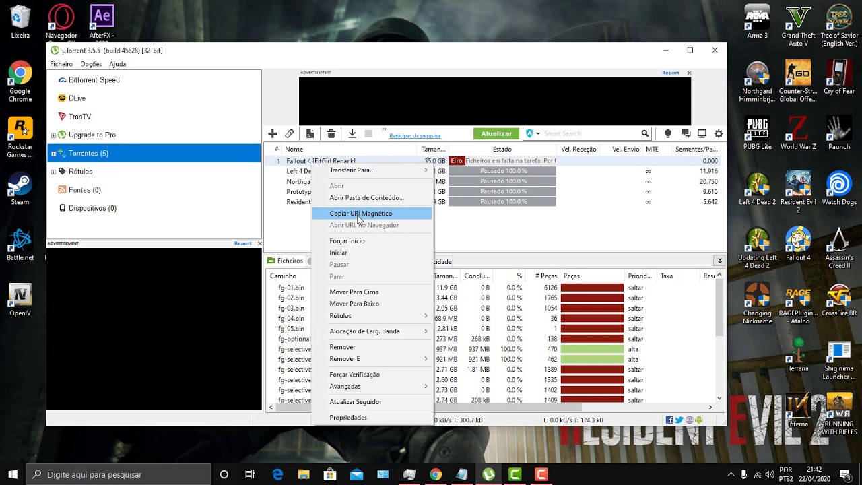Screen dimensions: 862x485
Task: Select Fontes (0) in sidebar
Action: point(85,190)
